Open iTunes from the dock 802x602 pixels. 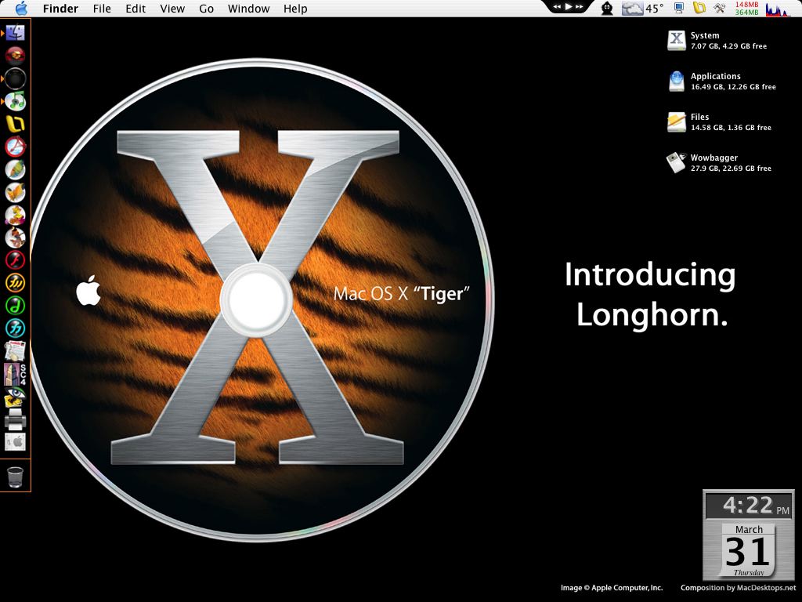16,101
